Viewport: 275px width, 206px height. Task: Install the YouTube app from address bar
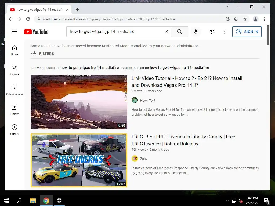tap(228, 19)
